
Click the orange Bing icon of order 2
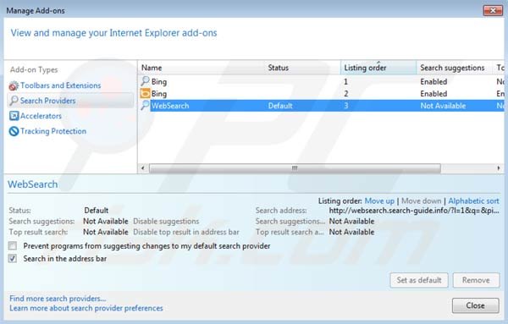(145, 94)
